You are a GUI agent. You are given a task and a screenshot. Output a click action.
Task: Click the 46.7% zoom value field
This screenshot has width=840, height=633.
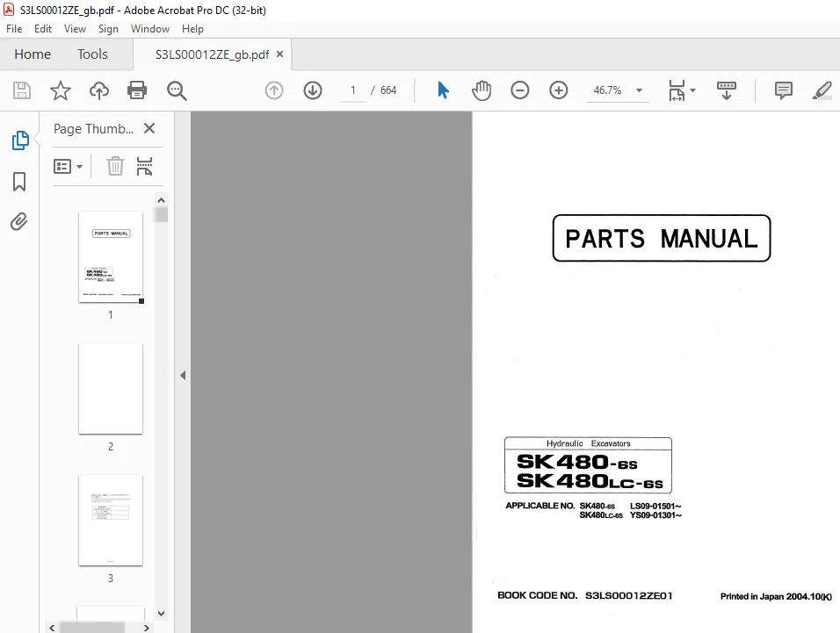coord(607,90)
